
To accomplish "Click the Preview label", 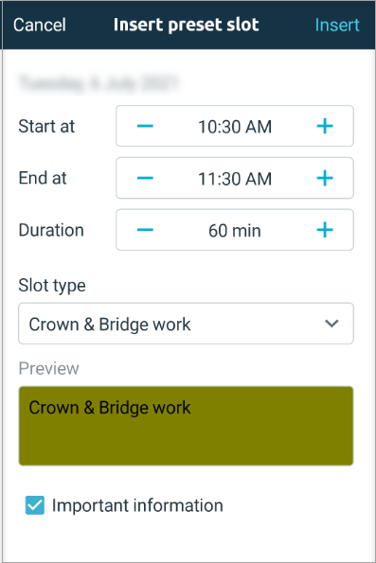I will (49, 368).
